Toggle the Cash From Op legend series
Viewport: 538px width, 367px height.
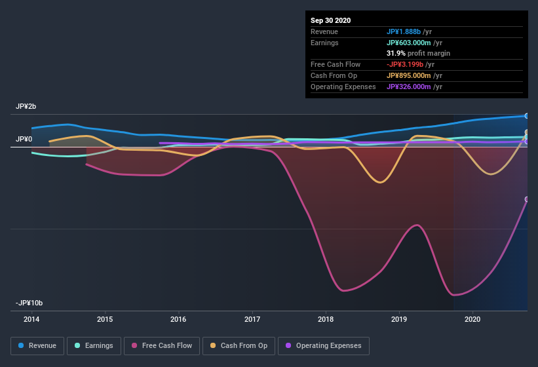(x=239, y=346)
